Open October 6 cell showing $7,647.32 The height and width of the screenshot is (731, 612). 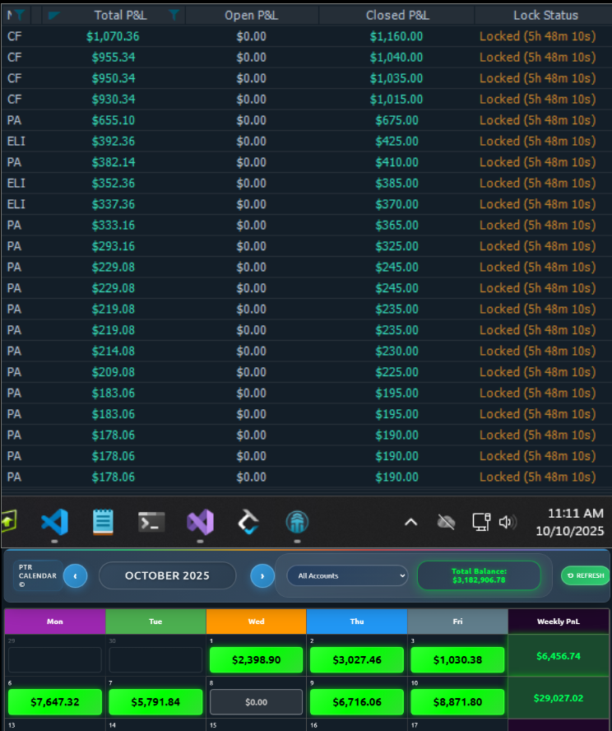[x=55, y=701]
